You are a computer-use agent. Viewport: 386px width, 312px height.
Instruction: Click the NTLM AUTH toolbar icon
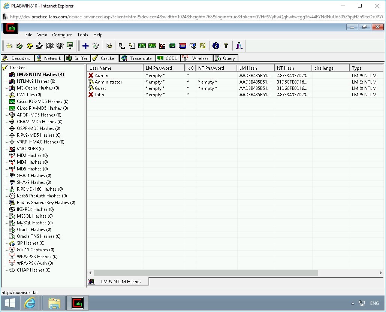pos(39,46)
